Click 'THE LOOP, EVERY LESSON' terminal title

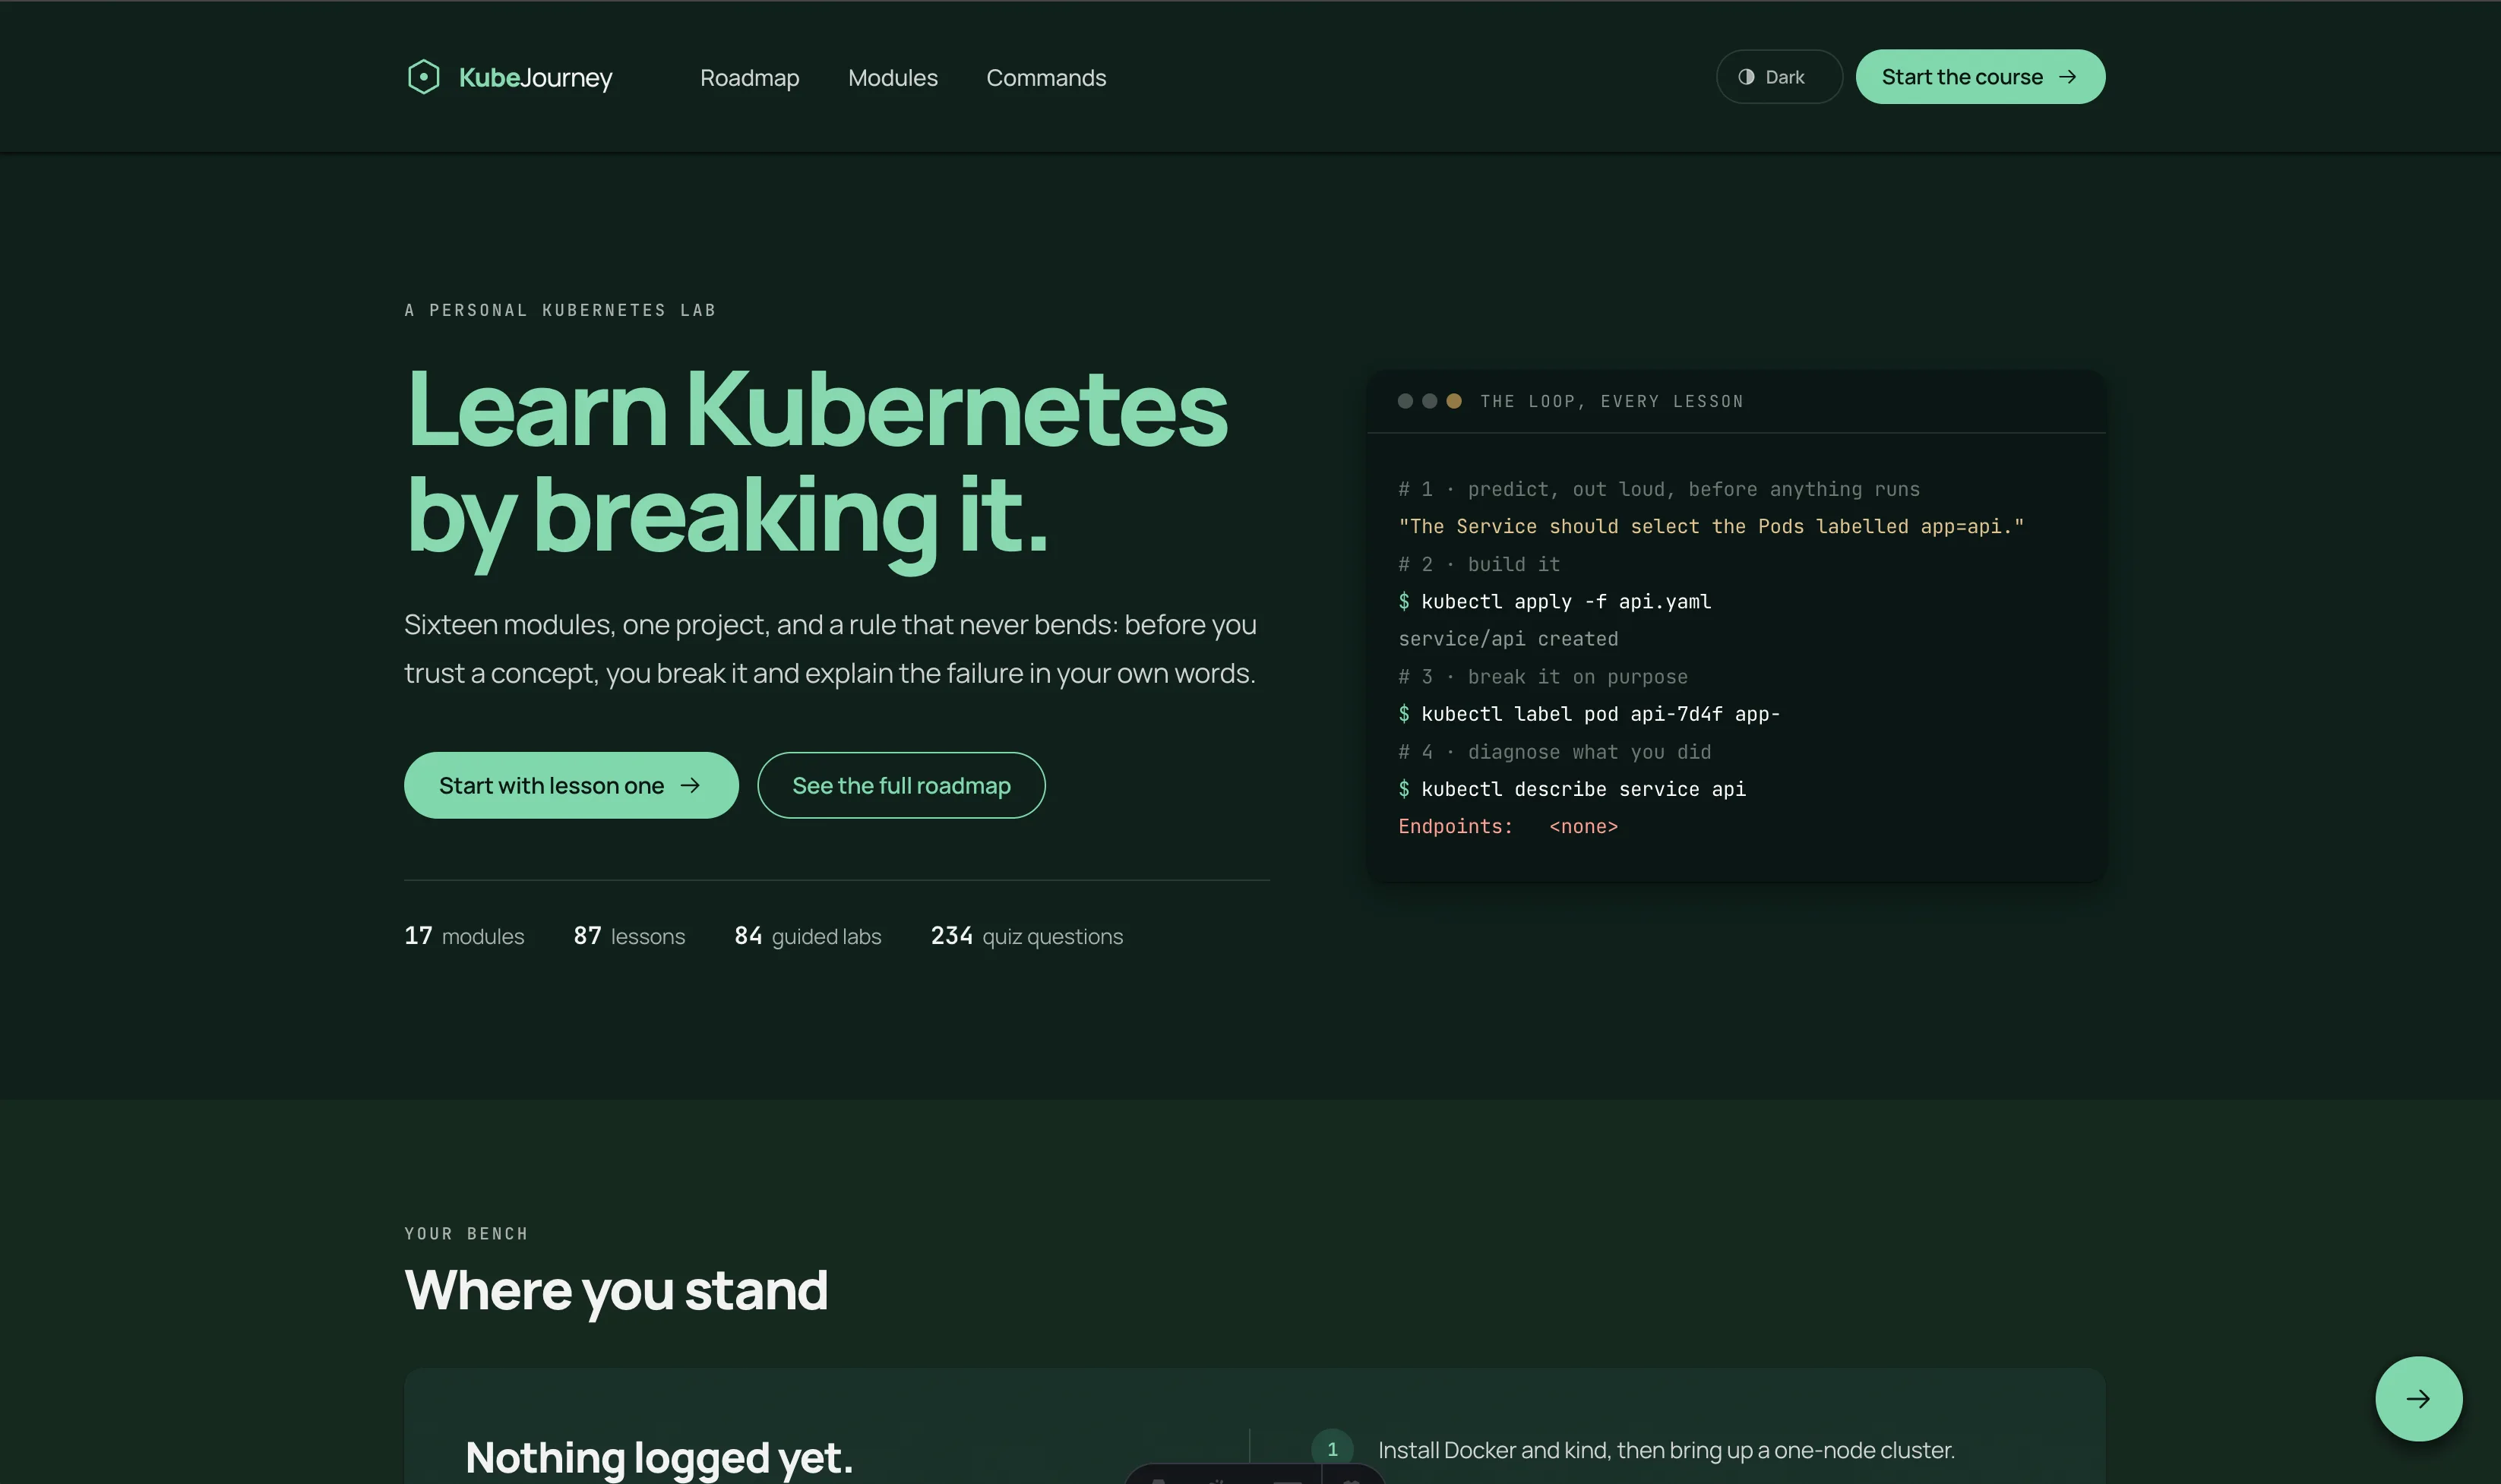click(x=1611, y=401)
